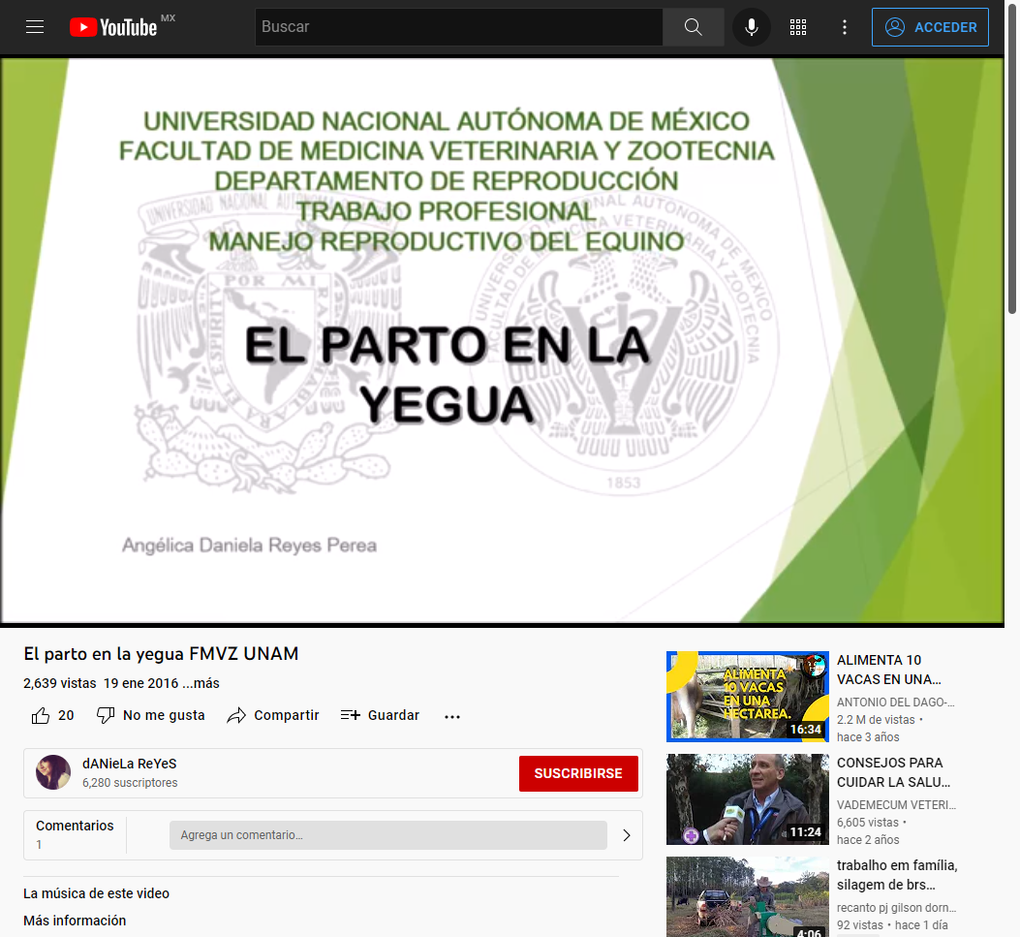Open the YouTube apps grid

pyautogui.click(x=798, y=27)
